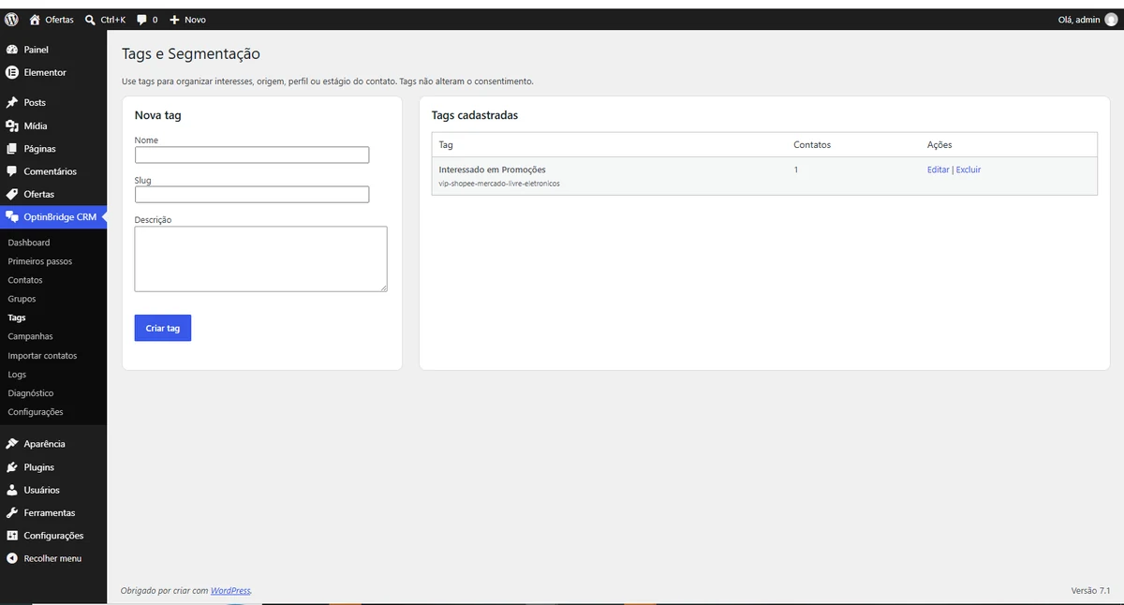Click Excluir for Interessado em Promoções
This screenshot has height=605, width=1124.
969,170
